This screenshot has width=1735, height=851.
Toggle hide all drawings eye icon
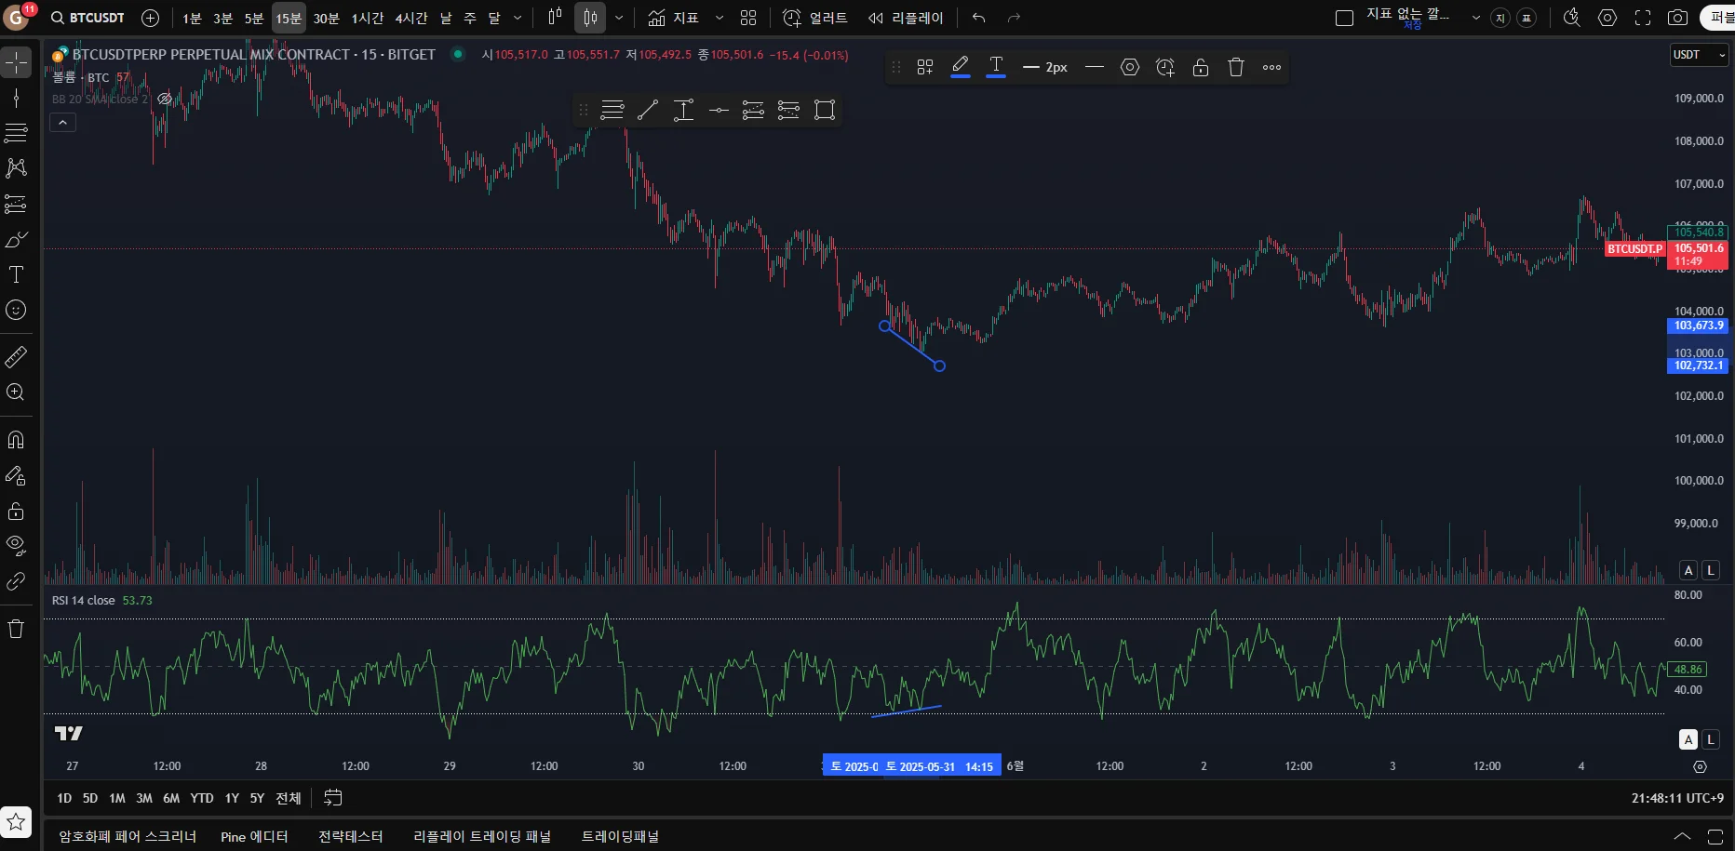coord(16,546)
